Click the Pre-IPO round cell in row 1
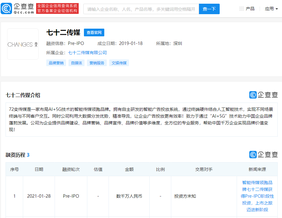The width and height of the screenshot is (282, 218). click(71, 196)
